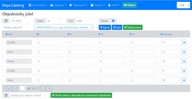Delete the Pondělí row with its X icon

[184, 42]
